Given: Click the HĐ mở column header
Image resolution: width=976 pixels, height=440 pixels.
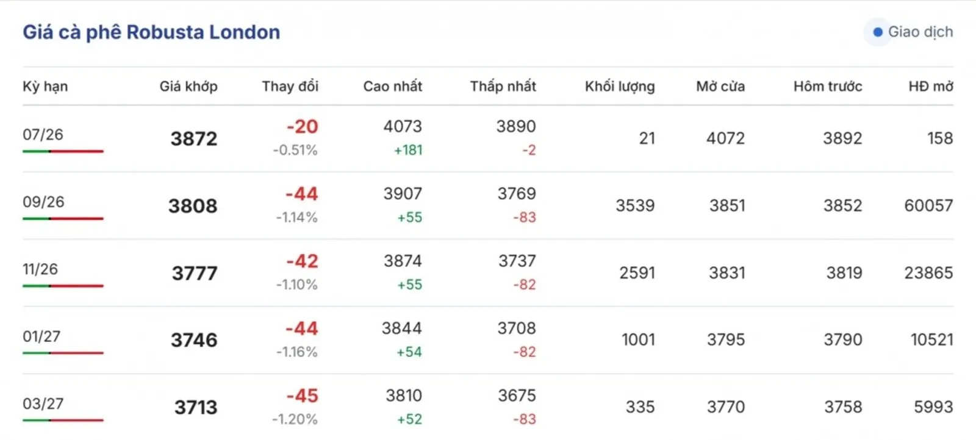Looking at the screenshot, I should pyautogui.click(x=931, y=87).
